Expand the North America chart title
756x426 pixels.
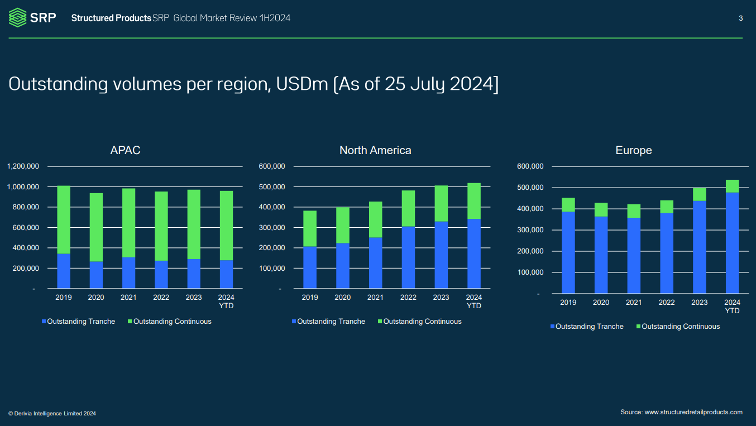[x=375, y=150]
